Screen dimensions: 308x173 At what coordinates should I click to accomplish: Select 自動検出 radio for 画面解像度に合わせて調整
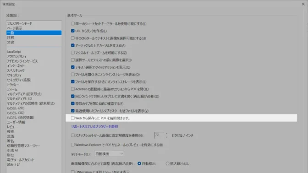pos(139,163)
